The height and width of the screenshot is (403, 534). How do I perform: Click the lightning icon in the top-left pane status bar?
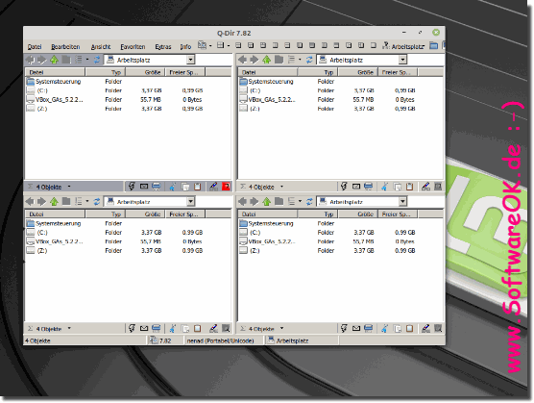132,187
